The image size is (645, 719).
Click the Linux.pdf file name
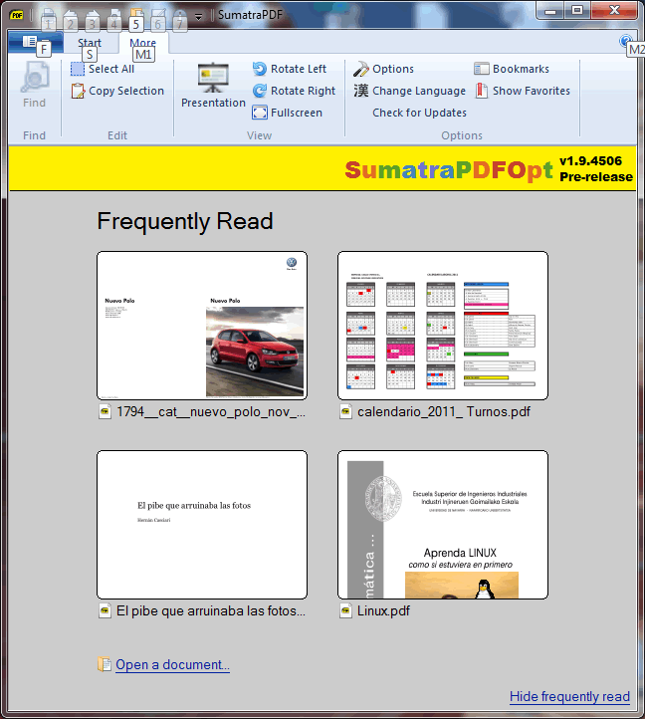(383, 610)
